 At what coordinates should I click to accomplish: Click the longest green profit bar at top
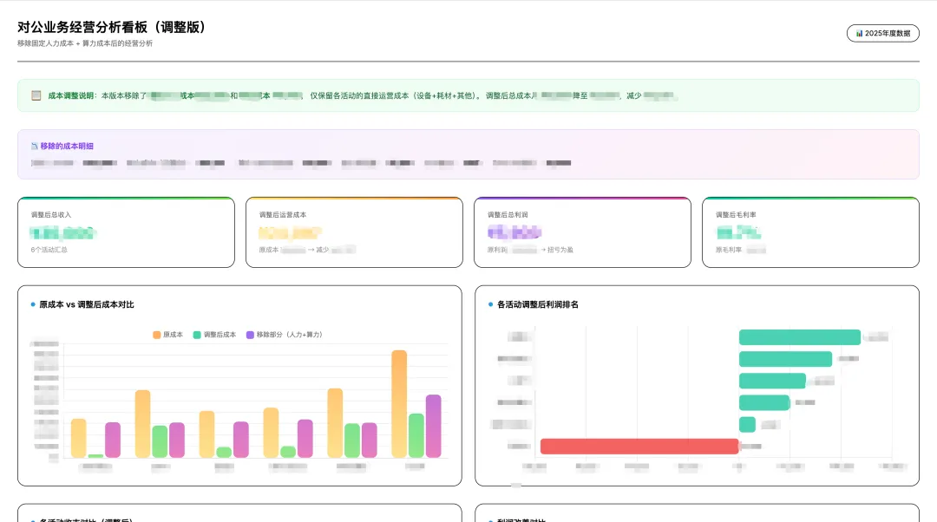click(x=800, y=337)
